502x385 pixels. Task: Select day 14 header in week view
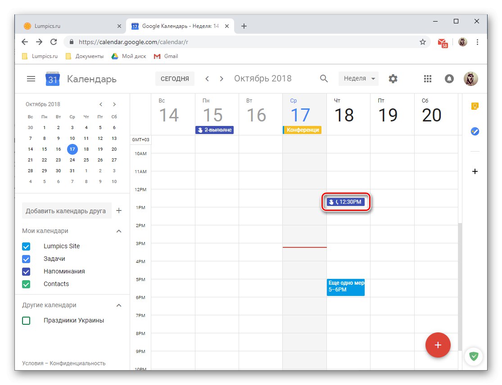coord(169,115)
